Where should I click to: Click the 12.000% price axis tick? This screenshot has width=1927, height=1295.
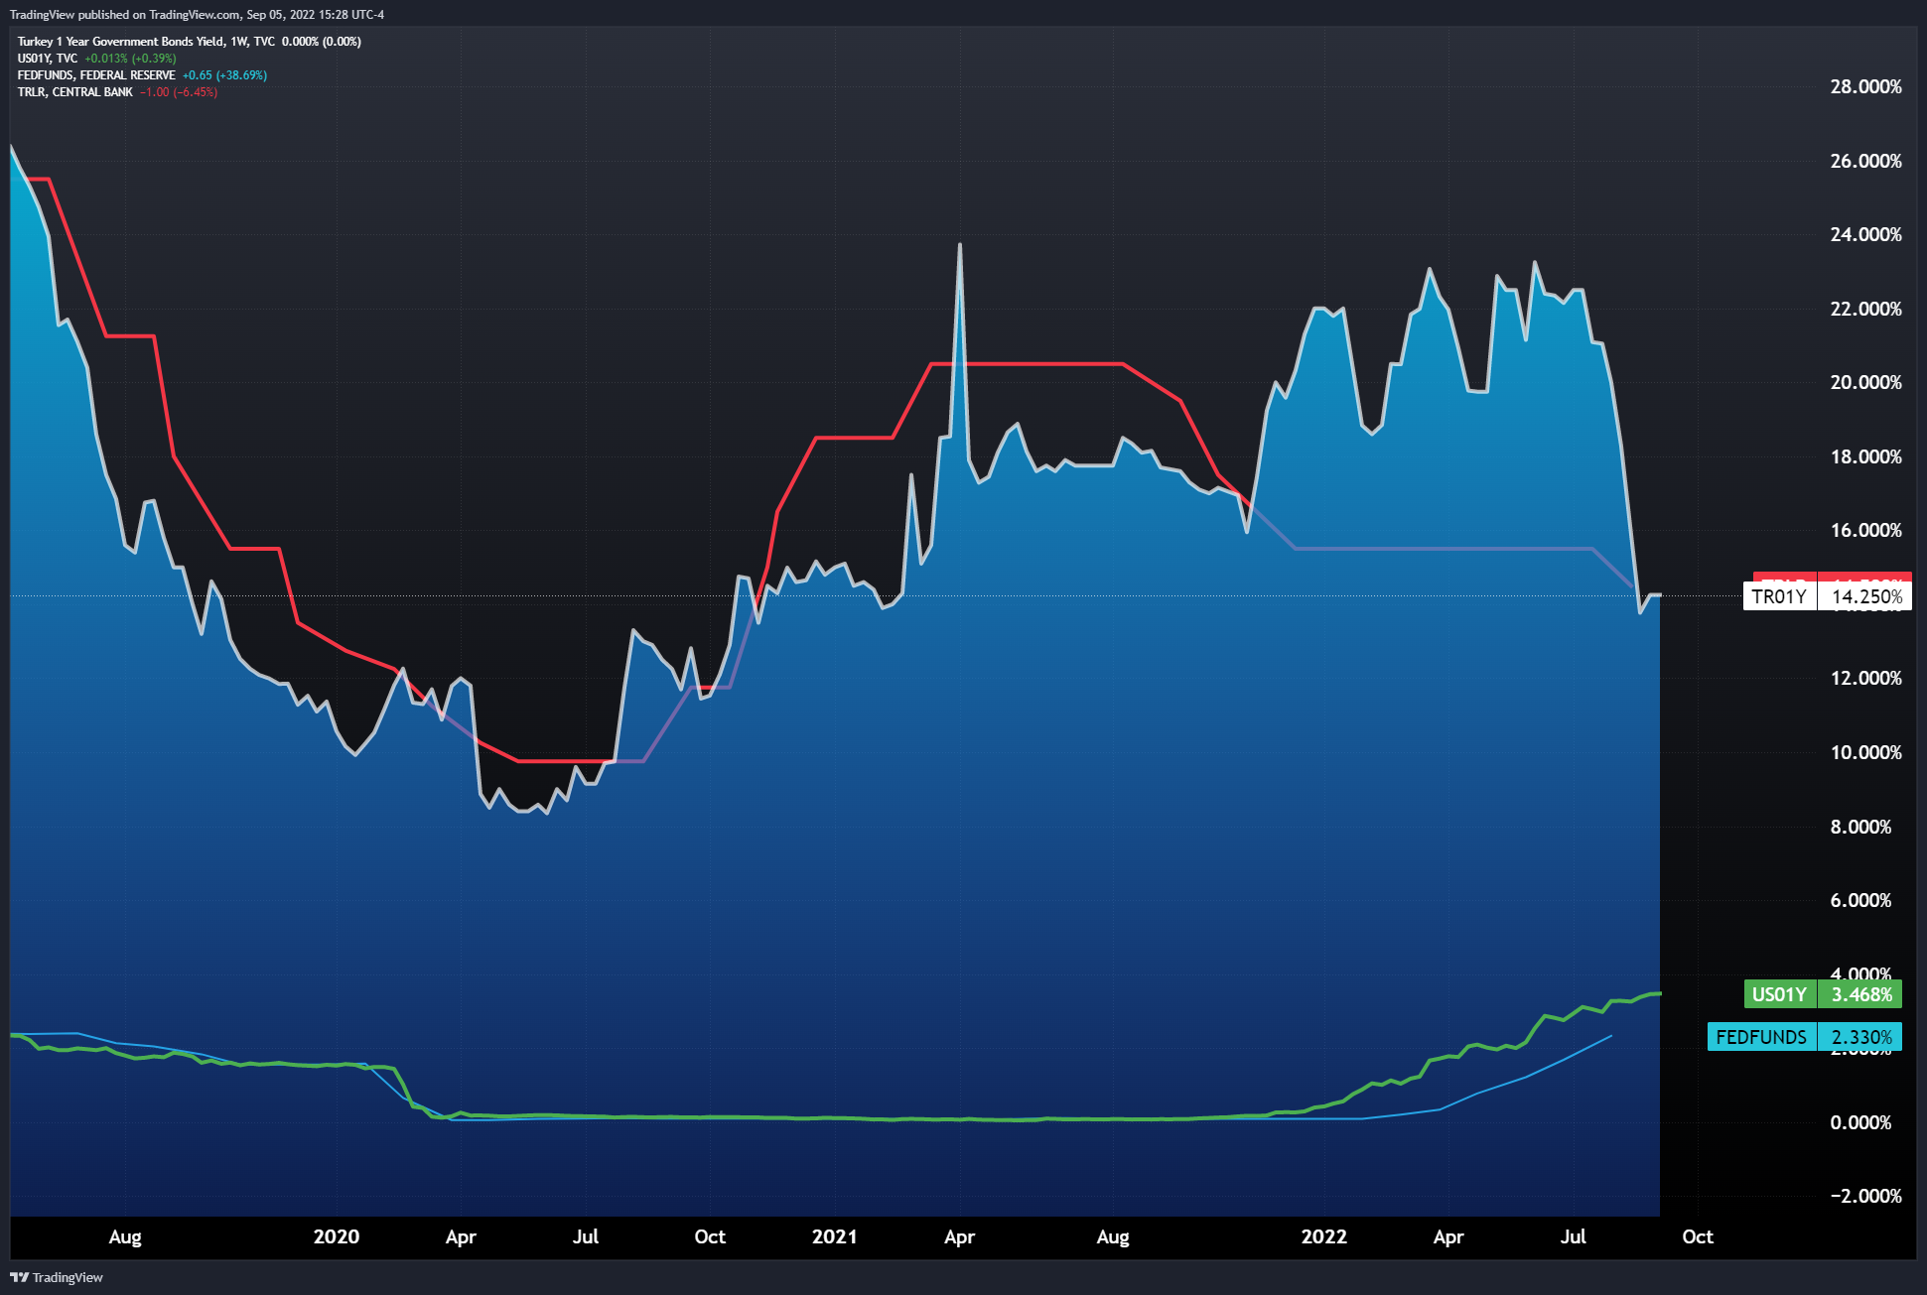(x=1865, y=679)
